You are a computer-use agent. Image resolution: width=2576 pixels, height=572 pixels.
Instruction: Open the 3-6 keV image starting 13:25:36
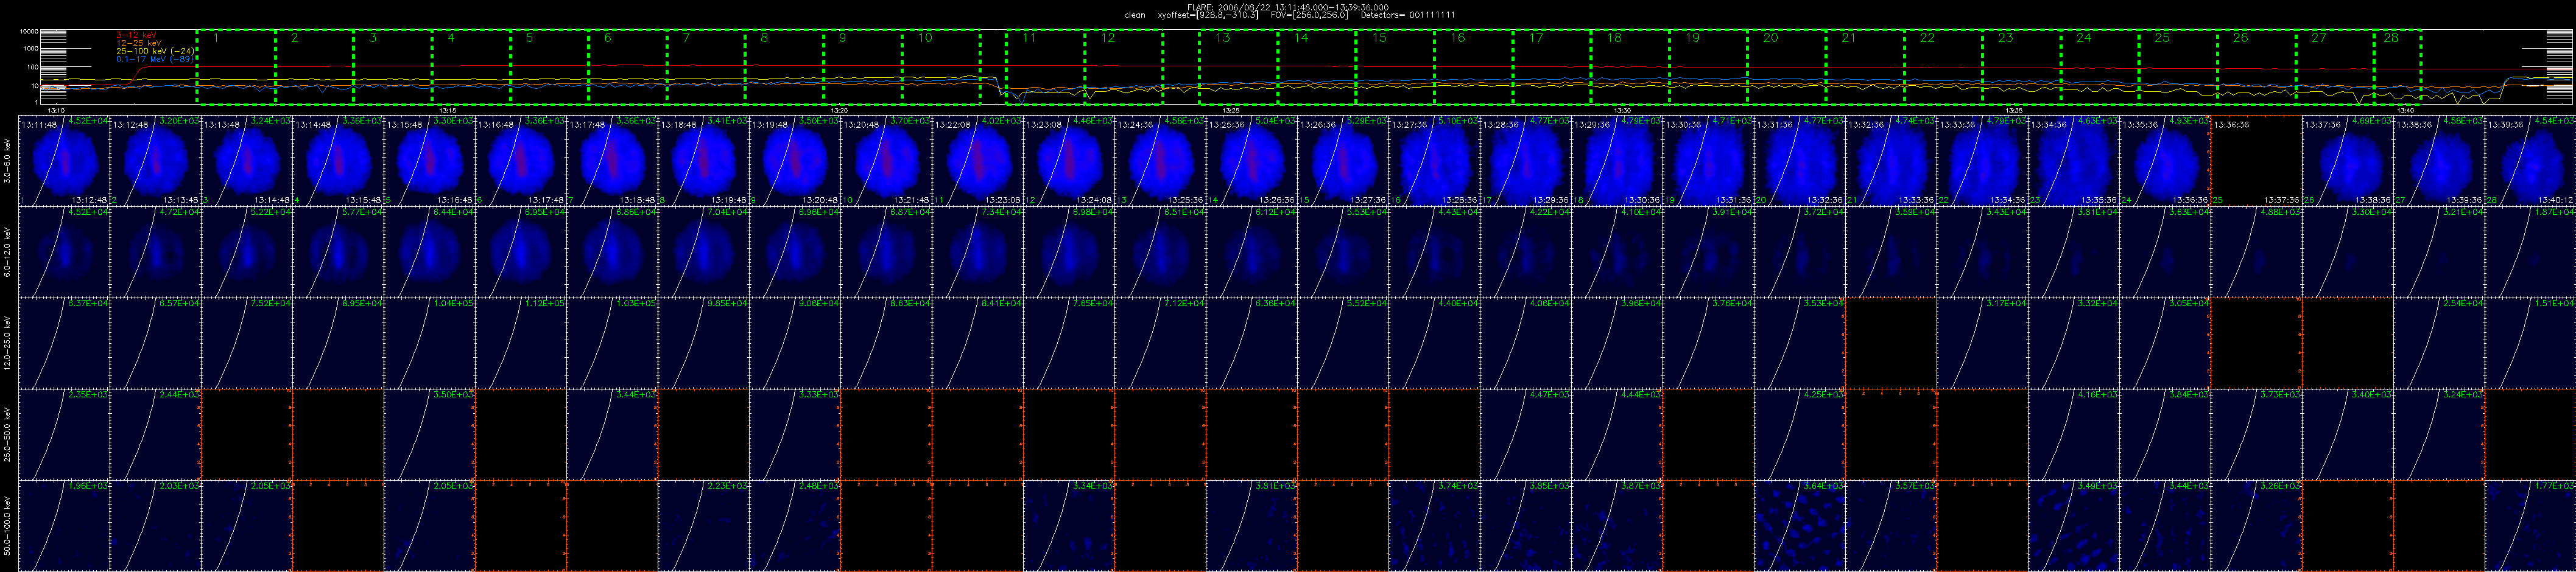tap(1252, 161)
